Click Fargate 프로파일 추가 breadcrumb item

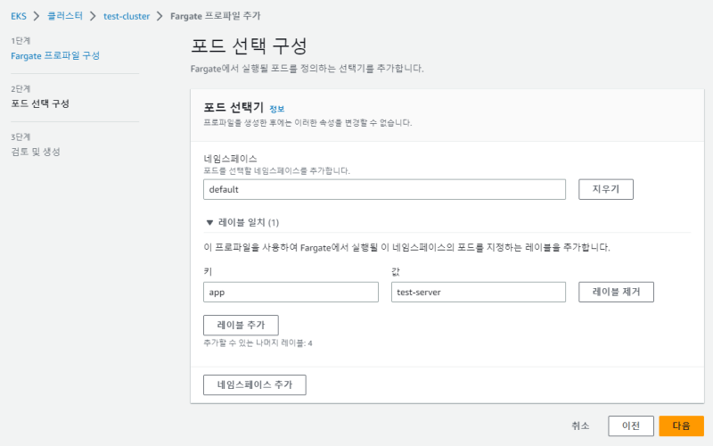(x=215, y=16)
